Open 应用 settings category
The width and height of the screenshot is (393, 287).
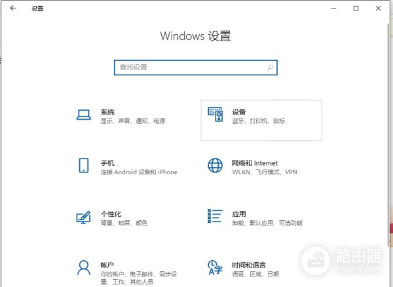[239, 214]
